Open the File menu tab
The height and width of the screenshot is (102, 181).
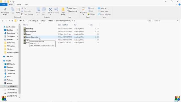coord(4,5)
